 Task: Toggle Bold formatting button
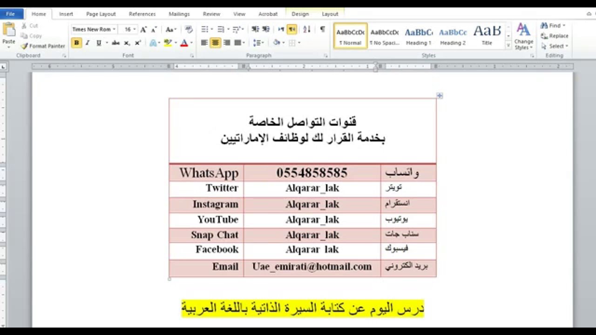coord(76,43)
